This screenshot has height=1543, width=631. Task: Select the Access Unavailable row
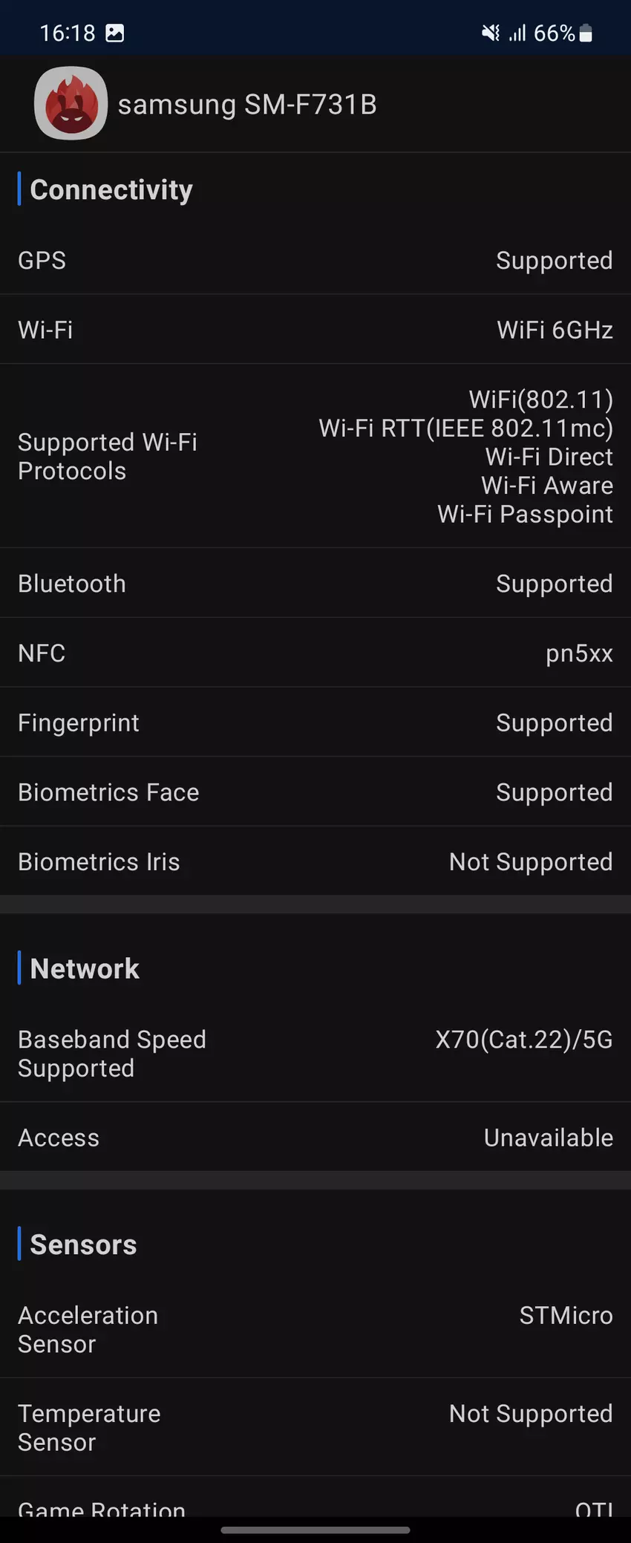click(x=315, y=1138)
